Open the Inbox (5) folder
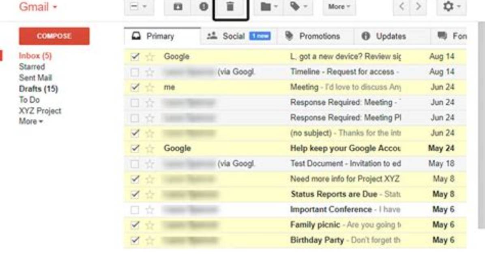Image resolution: width=485 pixels, height=254 pixels. 35,56
